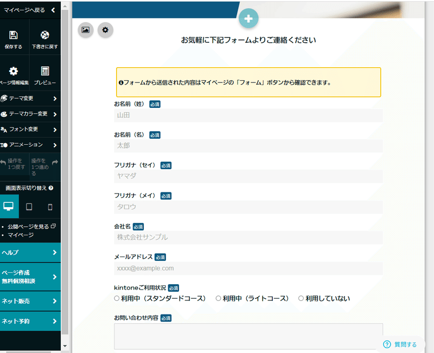
Task: Click the yellow form notice text
Action: (x=225, y=82)
